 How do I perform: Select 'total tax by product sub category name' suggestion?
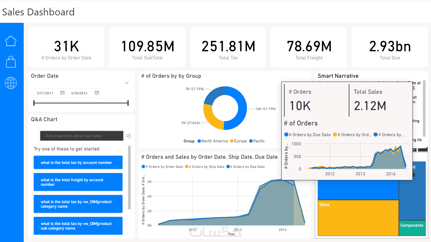coord(78,226)
